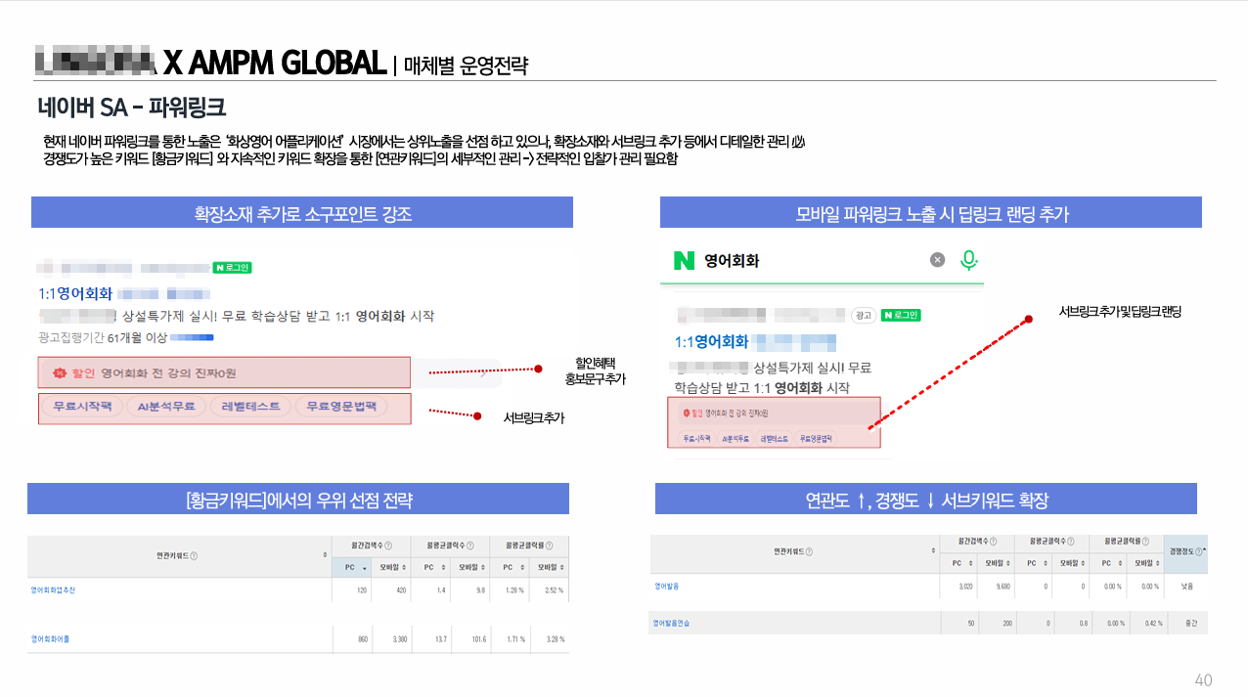Image resolution: width=1248 pixels, height=697 pixels.
Task: Click the 네이버 SA - 파워링크 heading
Action: [131, 106]
